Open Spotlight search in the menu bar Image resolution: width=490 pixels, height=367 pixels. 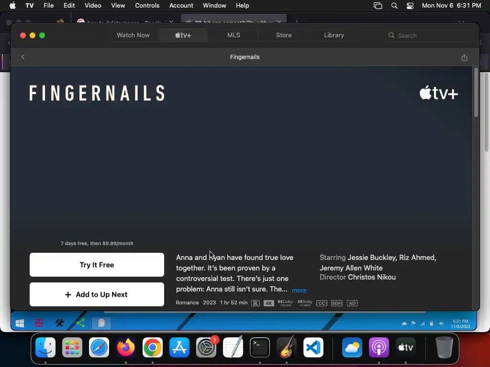pyautogui.click(x=394, y=6)
